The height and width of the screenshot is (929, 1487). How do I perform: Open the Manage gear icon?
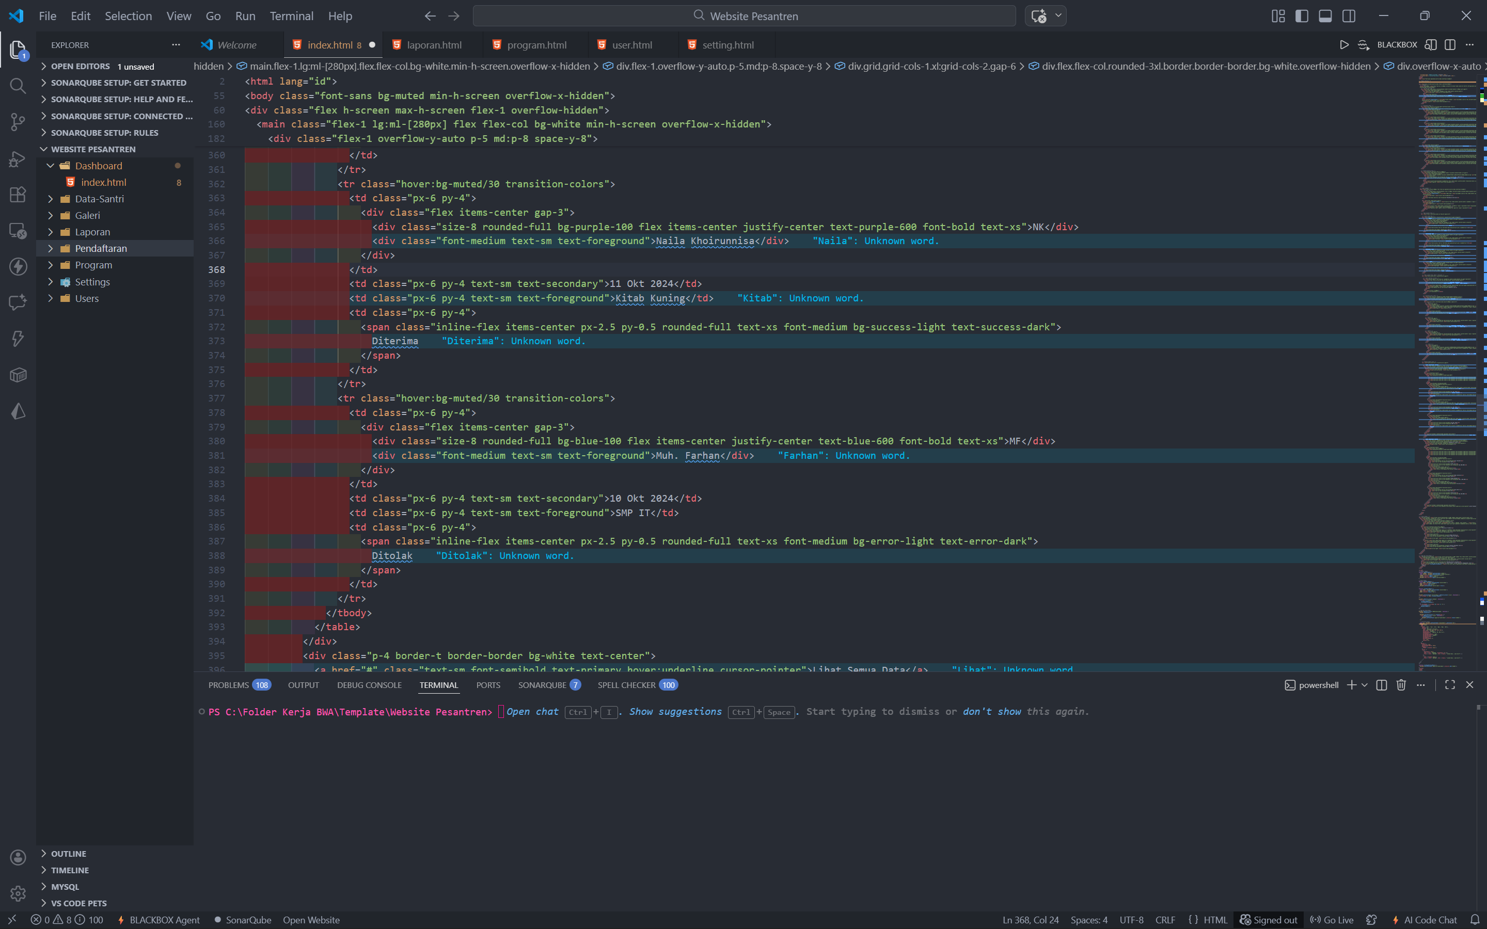(18, 893)
